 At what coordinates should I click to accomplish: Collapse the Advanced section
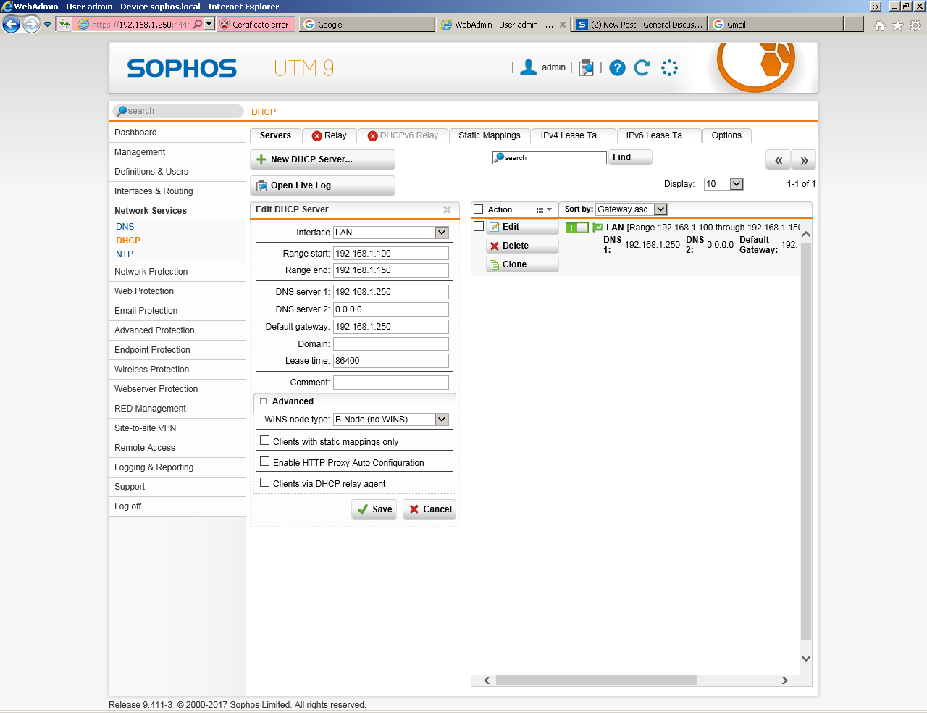(264, 401)
